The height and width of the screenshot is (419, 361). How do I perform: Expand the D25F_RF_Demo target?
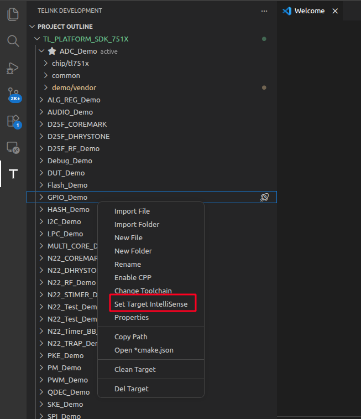(41, 148)
